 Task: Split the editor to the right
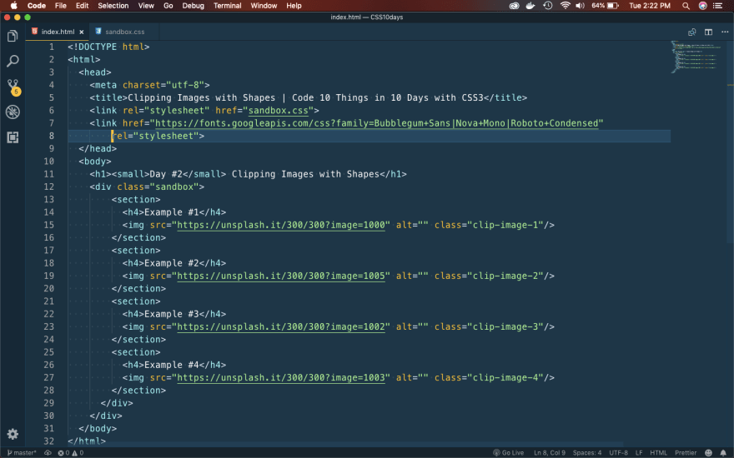tap(708, 32)
